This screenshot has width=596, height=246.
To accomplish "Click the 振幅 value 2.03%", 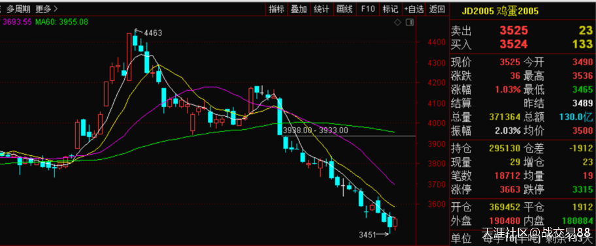I will pos(507,131).
